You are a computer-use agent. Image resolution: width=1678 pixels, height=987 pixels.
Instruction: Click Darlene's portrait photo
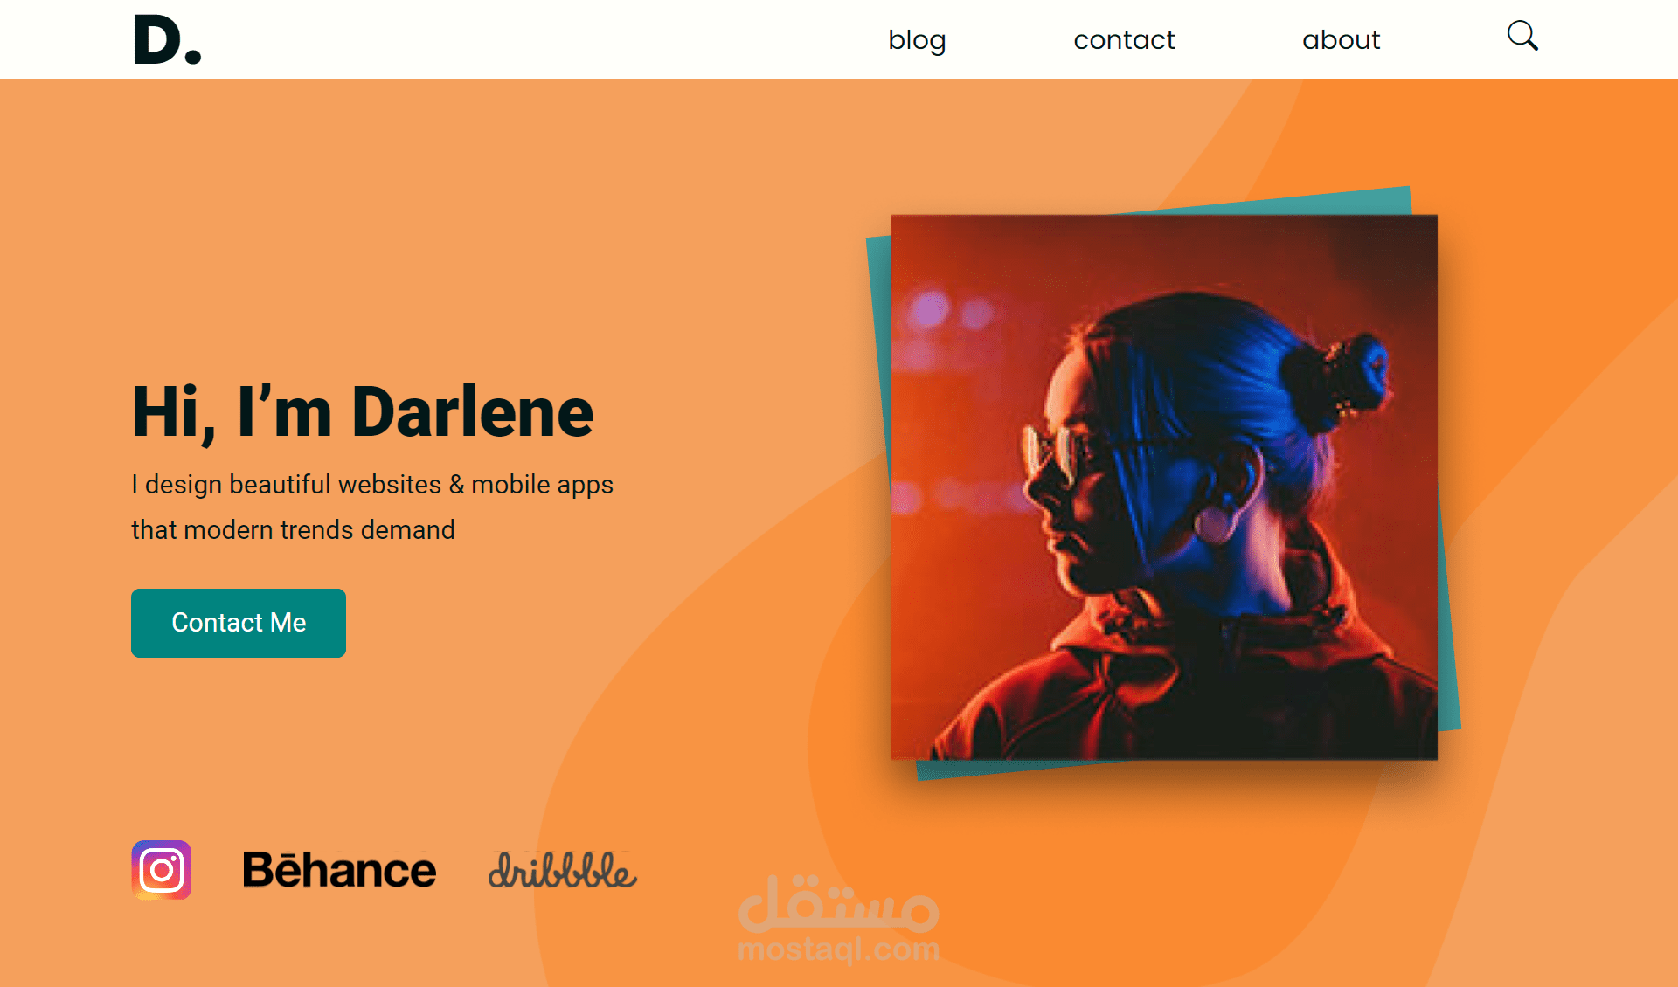(1164, 487)
